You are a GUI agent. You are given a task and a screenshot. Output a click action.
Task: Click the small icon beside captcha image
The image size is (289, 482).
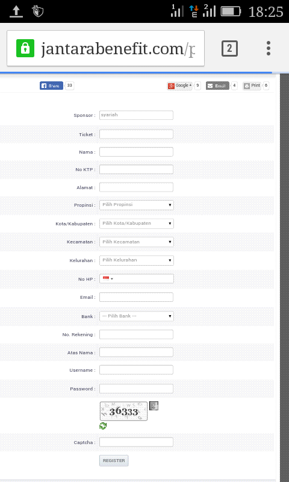click(x=154, y=405)
